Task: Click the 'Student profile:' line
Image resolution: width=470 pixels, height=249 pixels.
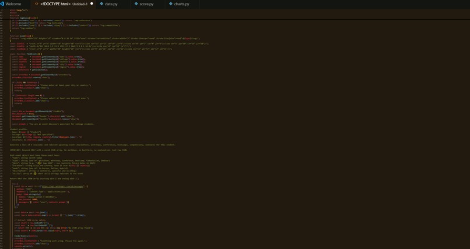Action: pos(19,129)
